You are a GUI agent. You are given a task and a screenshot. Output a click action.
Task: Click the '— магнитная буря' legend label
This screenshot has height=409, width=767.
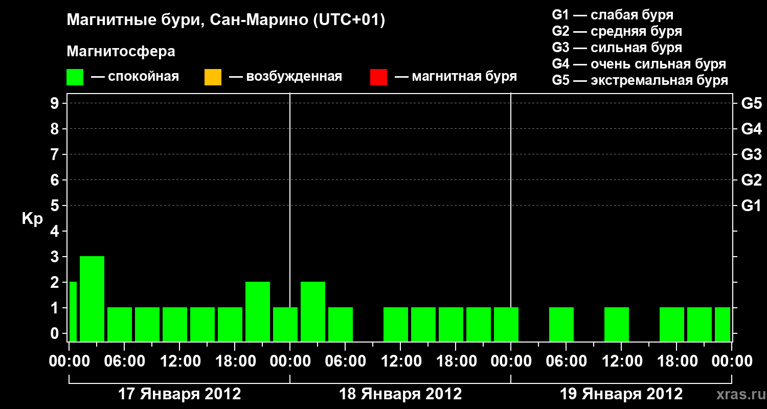click(x=456, y=77)
